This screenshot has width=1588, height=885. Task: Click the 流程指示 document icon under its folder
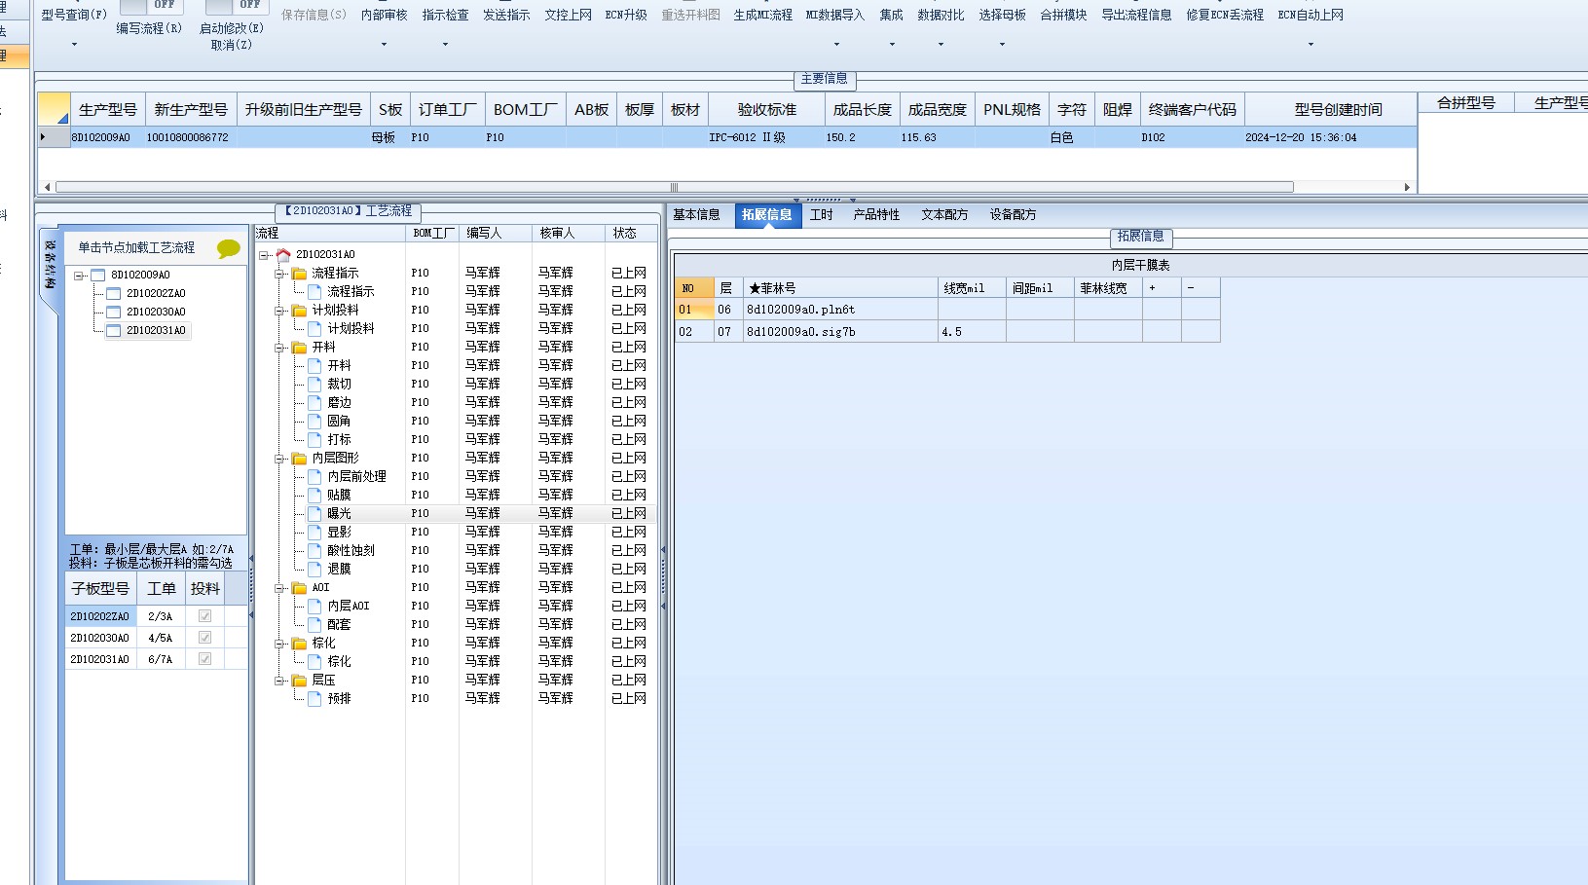(x=314, y=292)
